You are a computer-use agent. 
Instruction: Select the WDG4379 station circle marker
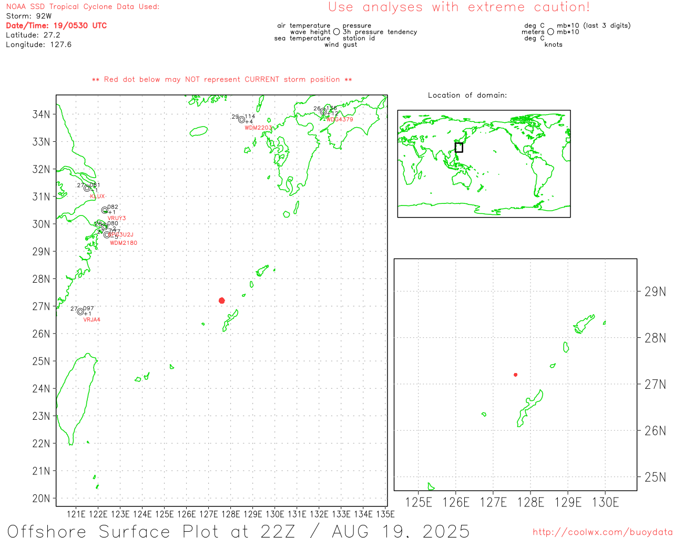(x=323, y=111)
